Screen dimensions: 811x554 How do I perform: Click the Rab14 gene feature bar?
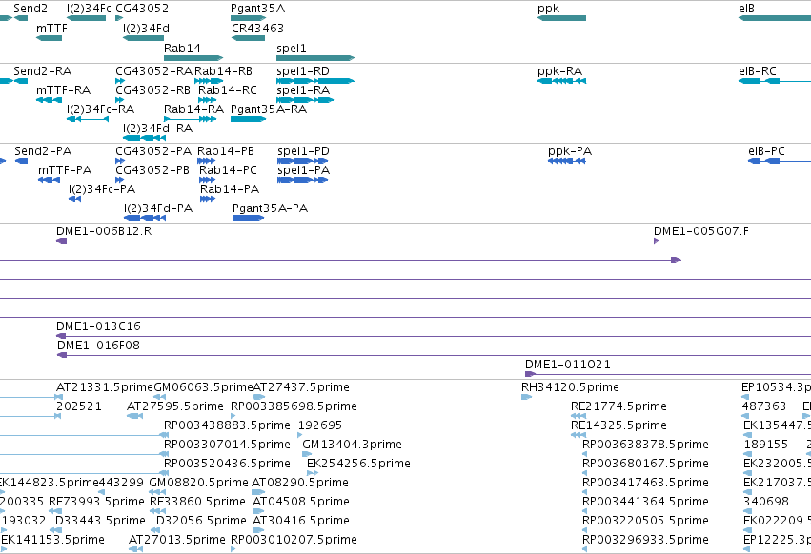point(193,58)
